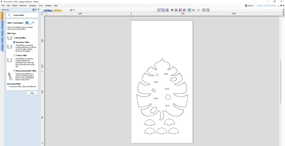Image resolution: width=285 pixels, height=146 pixels.
Task: Switch to the 2D View tab
Action: [x=48, y=11]
